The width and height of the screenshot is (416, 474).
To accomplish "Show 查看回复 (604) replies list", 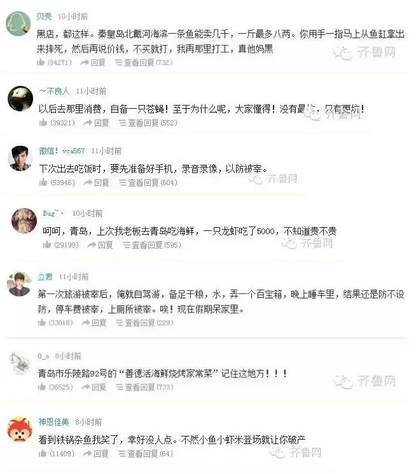I will pyautogui.click(x=148, y=183).
